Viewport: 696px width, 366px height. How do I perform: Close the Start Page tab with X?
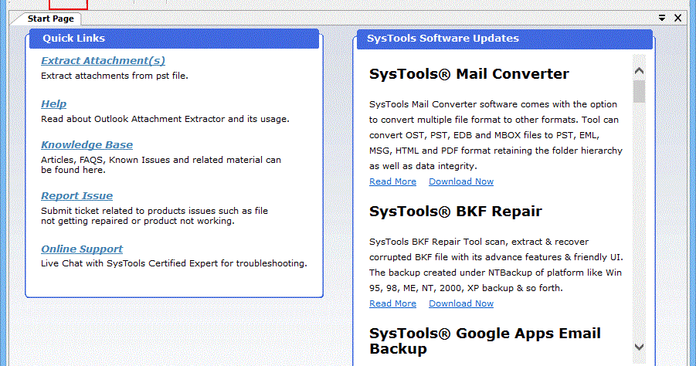pyautogui.click(x=677, y=19)
